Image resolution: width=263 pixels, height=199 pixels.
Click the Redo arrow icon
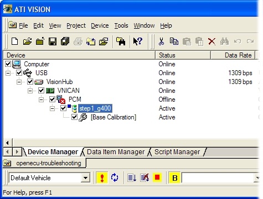click(x=250, y=41)
